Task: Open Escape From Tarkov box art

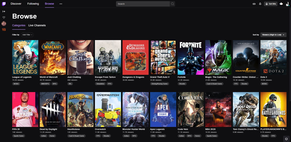Action: [x=108, y=57]
